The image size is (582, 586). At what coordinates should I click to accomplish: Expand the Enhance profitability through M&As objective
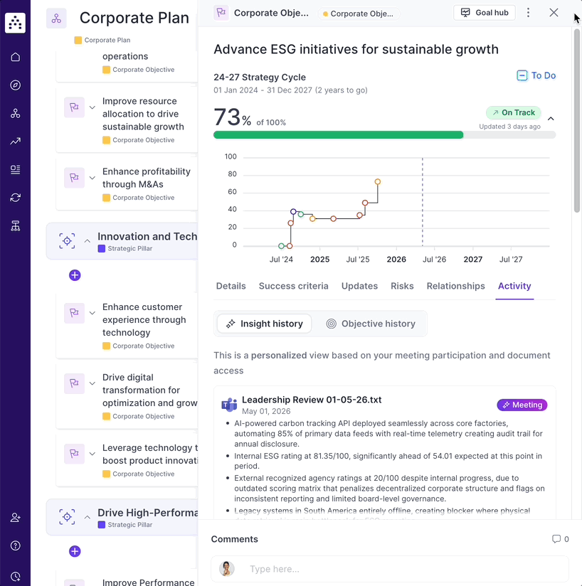click(x=92, y=178)
